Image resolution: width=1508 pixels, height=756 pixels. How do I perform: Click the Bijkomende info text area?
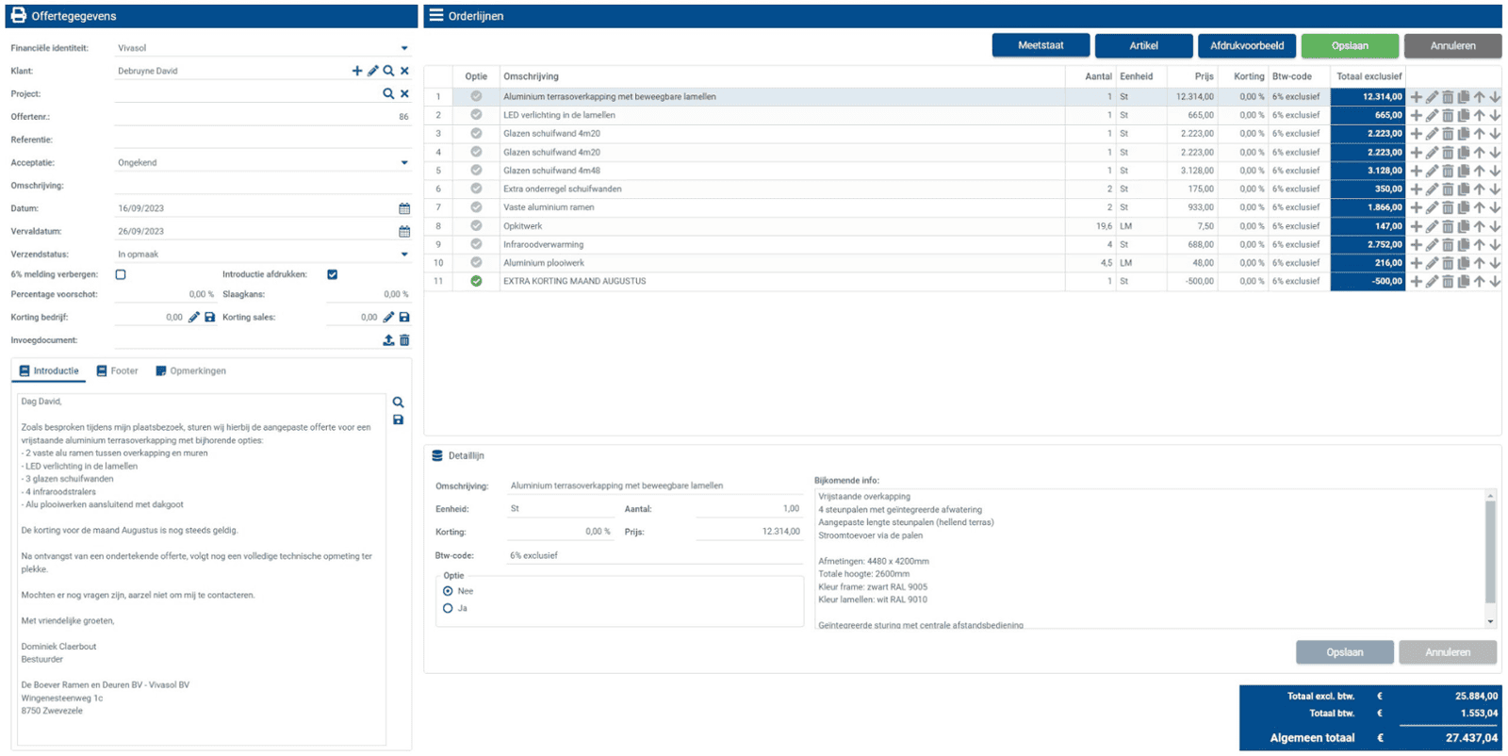point(1149,558)
